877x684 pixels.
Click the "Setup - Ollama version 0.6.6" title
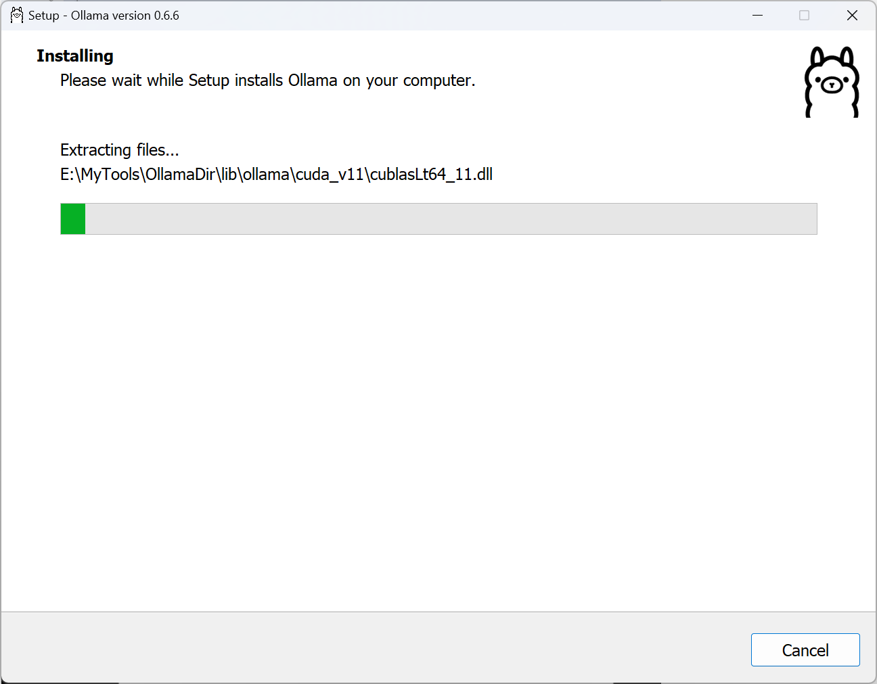(104, 16)
